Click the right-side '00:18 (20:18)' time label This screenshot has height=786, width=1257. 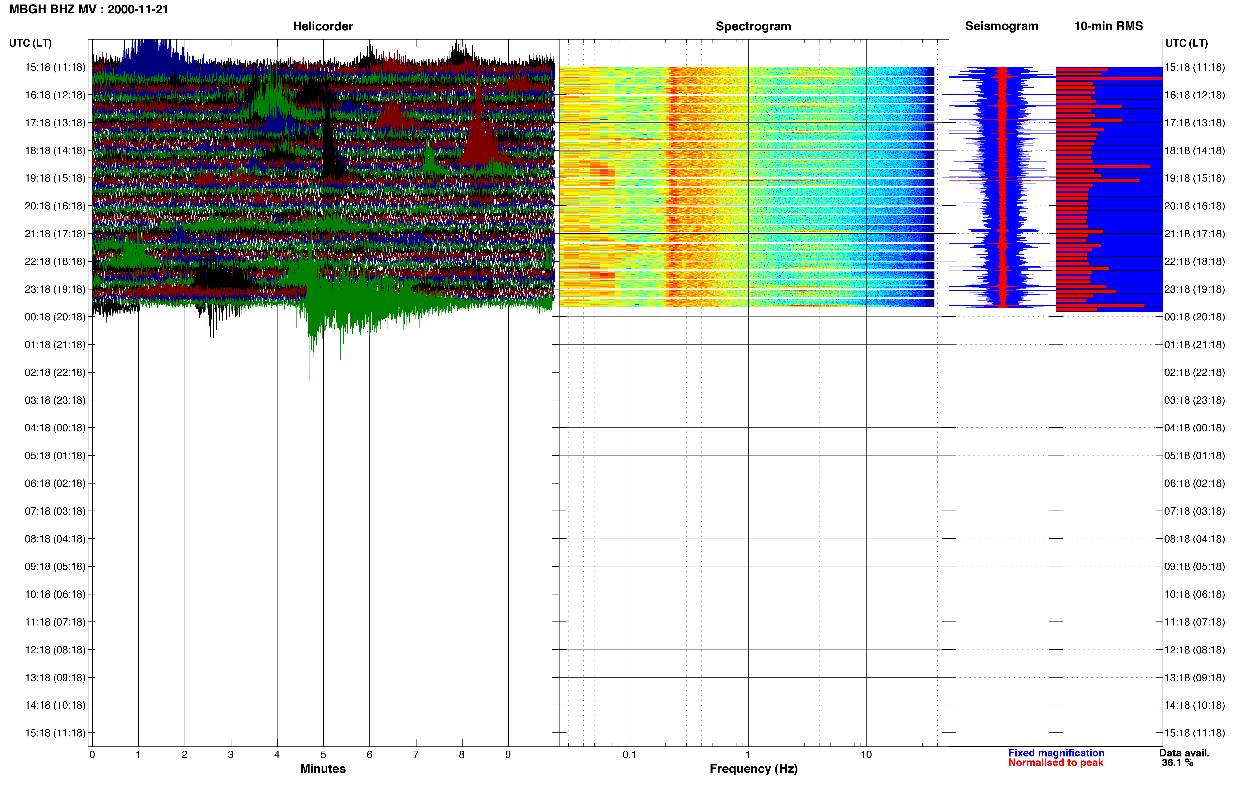click(1195, 317)
